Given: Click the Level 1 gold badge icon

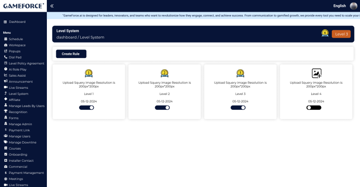Looking at the screenshot, I should coord(89,73).
